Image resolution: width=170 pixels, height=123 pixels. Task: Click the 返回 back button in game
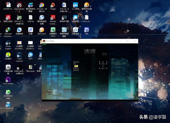tap(54, 91)
